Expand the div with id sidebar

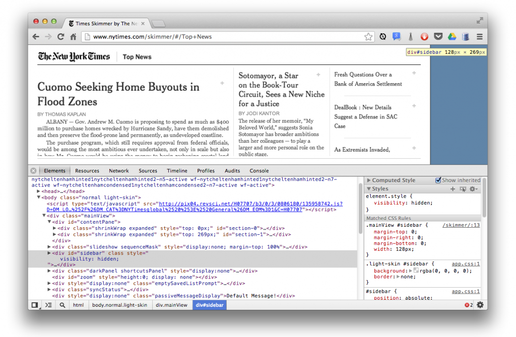(49, 253)
